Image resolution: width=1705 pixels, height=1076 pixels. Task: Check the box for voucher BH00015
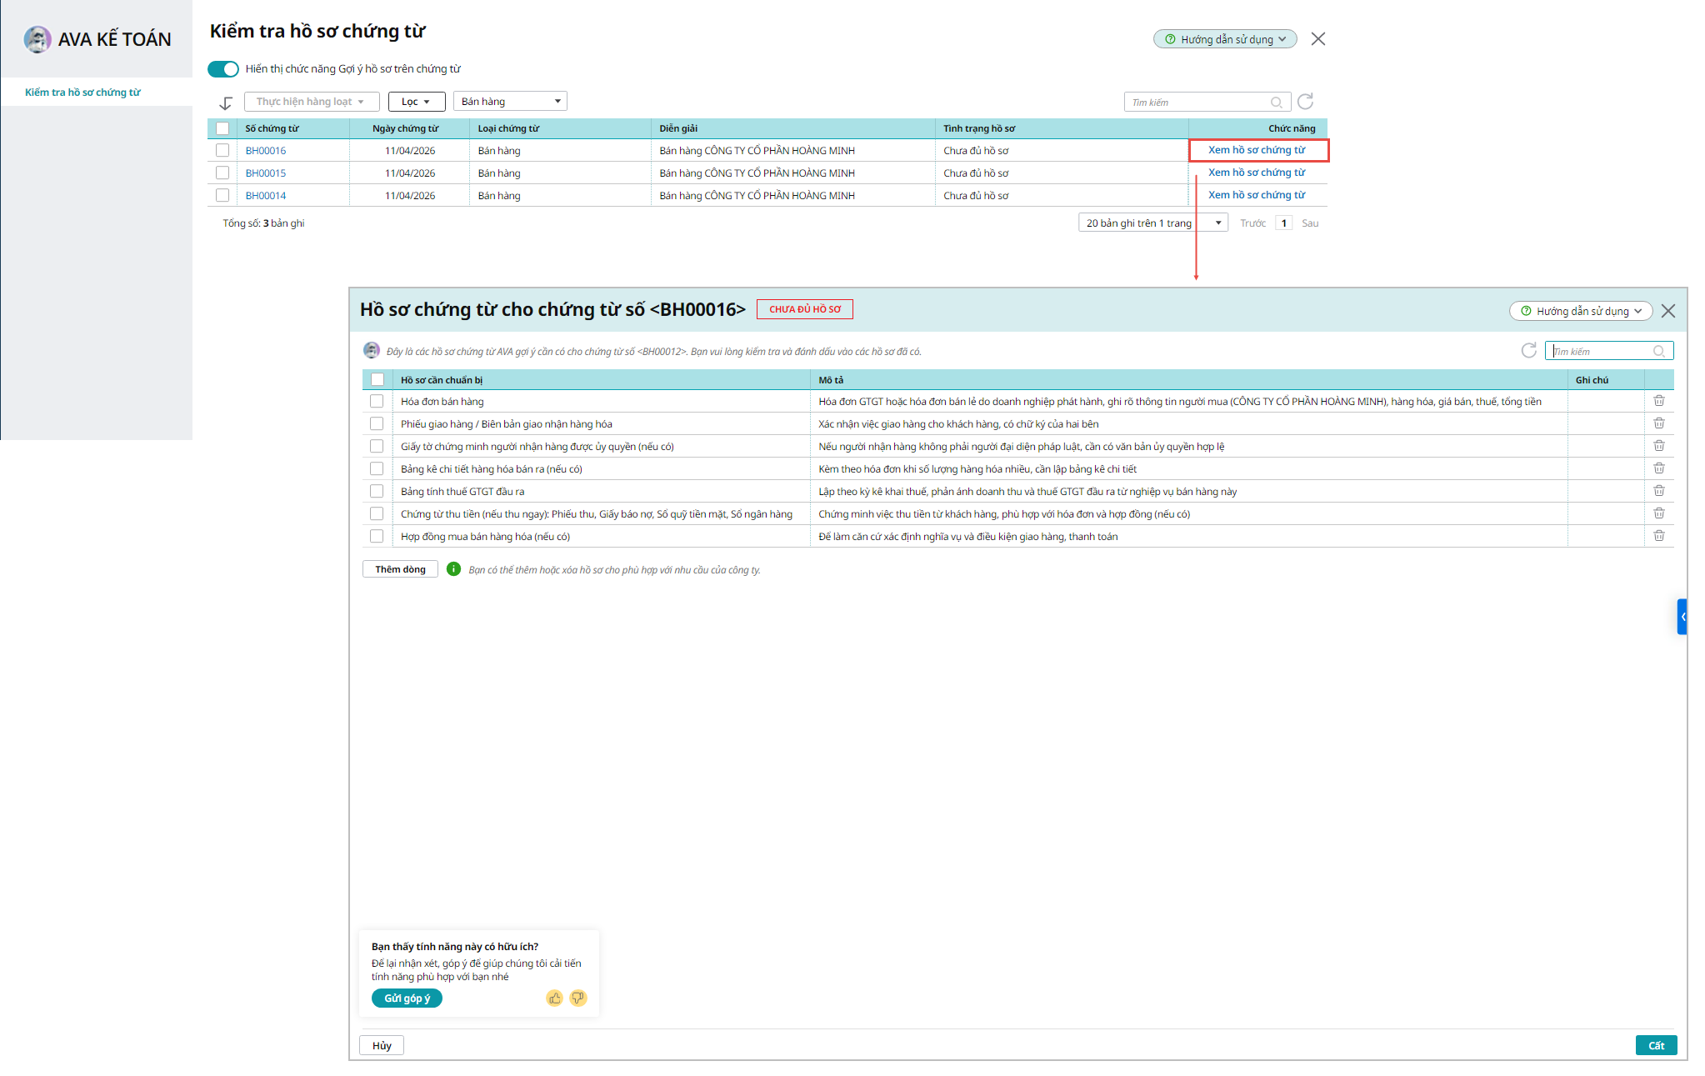pyautogui.click(x=222, y=173)
